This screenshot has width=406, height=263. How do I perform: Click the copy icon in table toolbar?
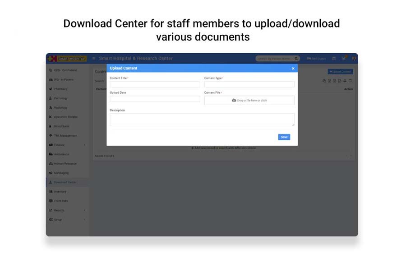324,81
